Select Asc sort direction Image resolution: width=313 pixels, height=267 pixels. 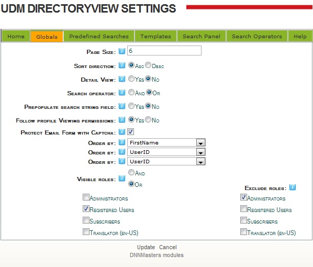(x=131, y=65)
